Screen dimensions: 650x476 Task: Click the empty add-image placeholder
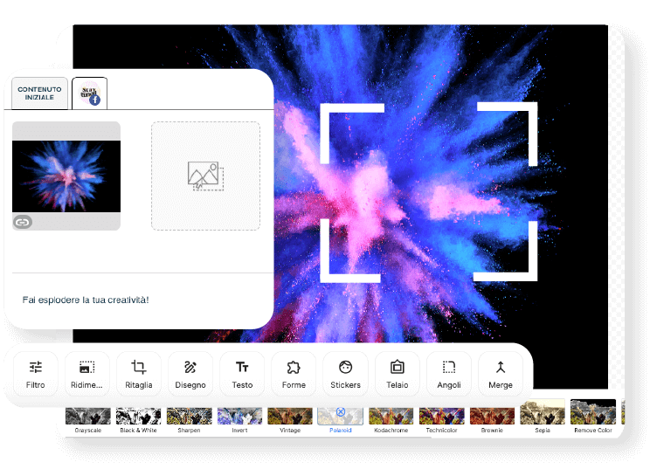[x=205, y=176]
